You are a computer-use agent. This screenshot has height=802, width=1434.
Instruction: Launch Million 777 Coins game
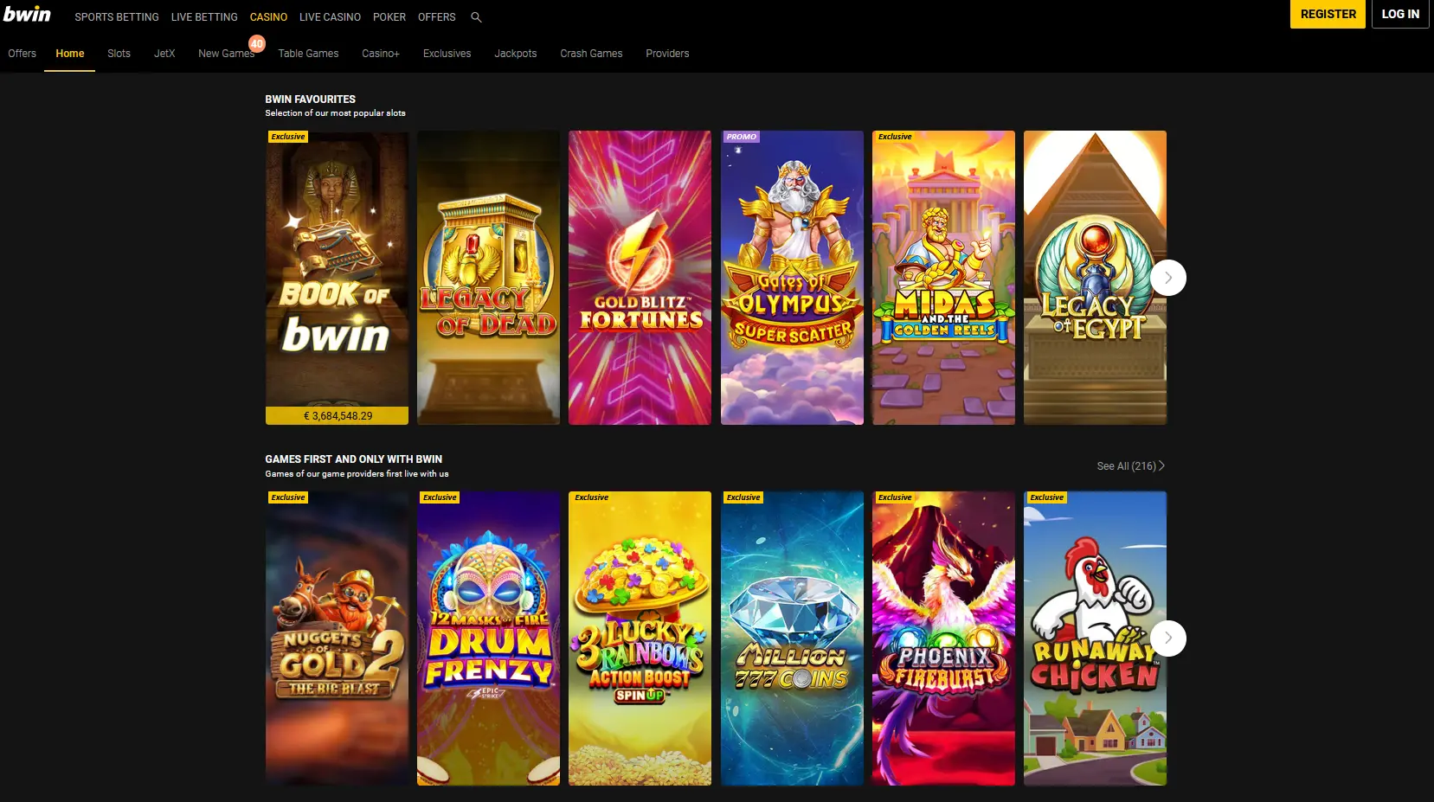tap(792, 638)
